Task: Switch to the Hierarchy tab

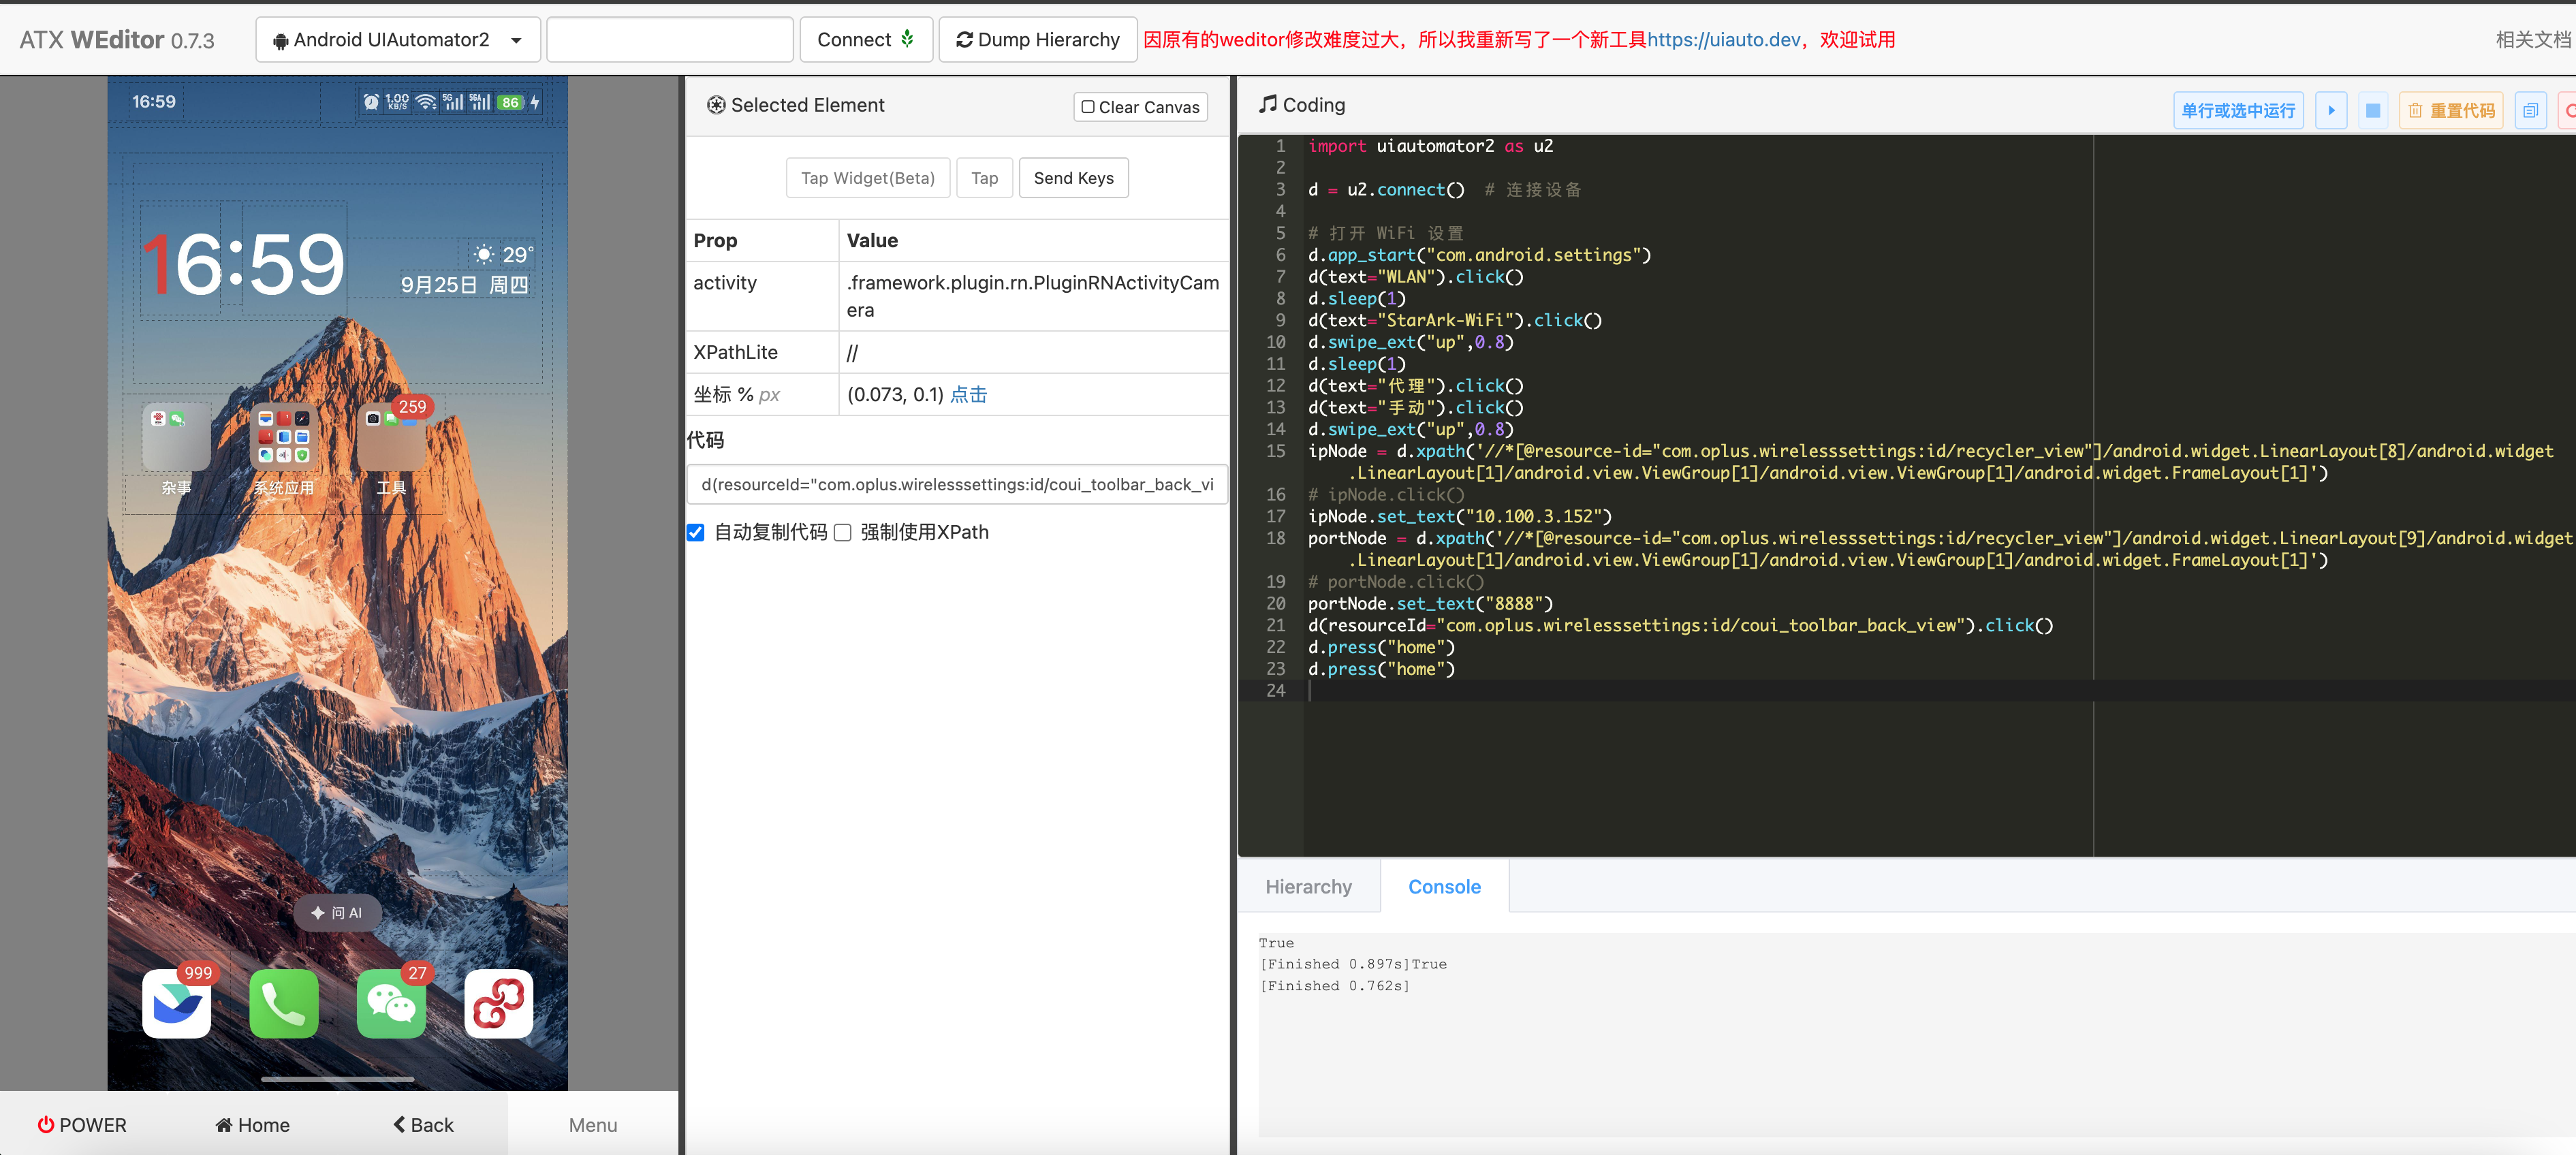Action: tap(1307, 886)
